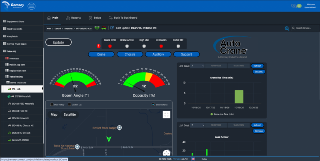Click the arrow on the 175 - Lab row

click(42, 89)
